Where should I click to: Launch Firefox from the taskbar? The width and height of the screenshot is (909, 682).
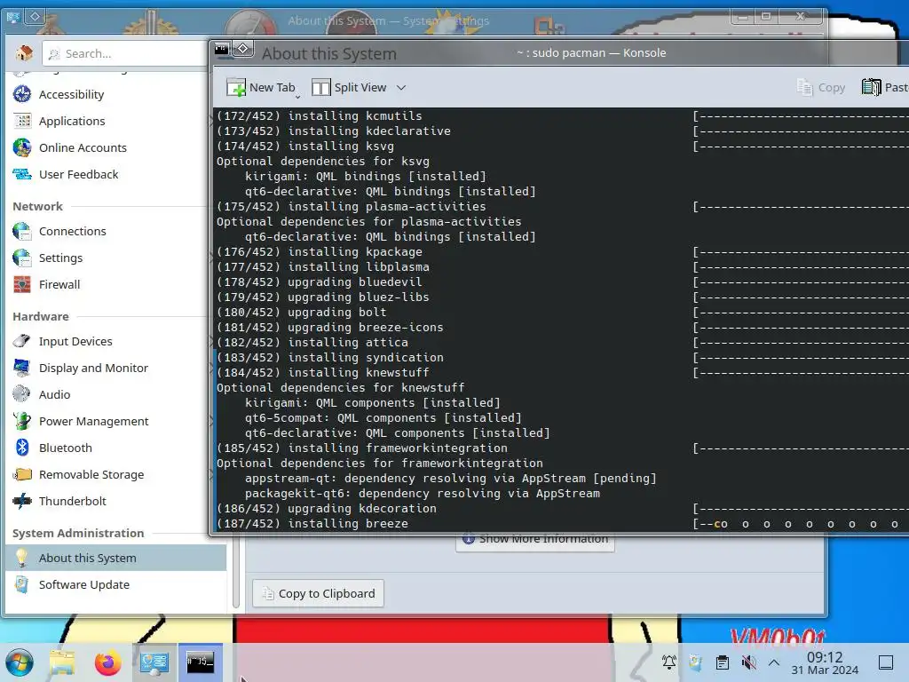click(107, 662)
